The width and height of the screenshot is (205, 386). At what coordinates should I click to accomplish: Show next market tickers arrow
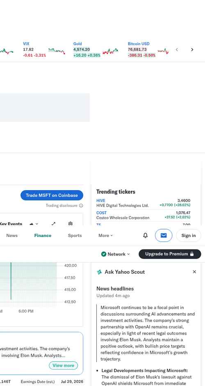click(192, 50)
